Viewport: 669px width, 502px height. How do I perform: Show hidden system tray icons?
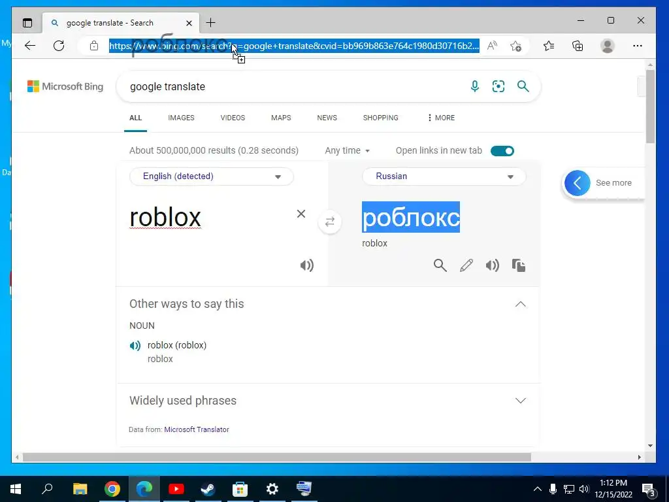[538, 489]
